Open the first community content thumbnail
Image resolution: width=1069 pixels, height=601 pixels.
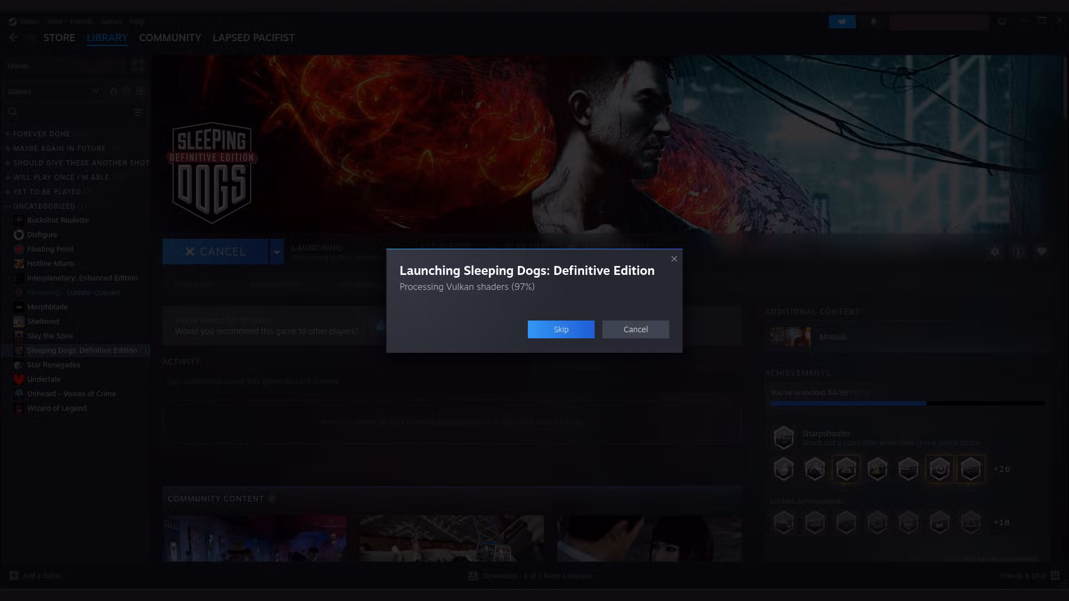coord(254,538)
